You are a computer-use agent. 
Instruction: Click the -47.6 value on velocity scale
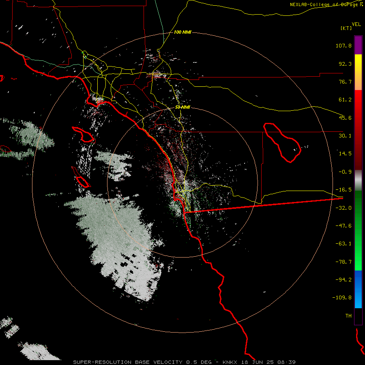point(344,226)
